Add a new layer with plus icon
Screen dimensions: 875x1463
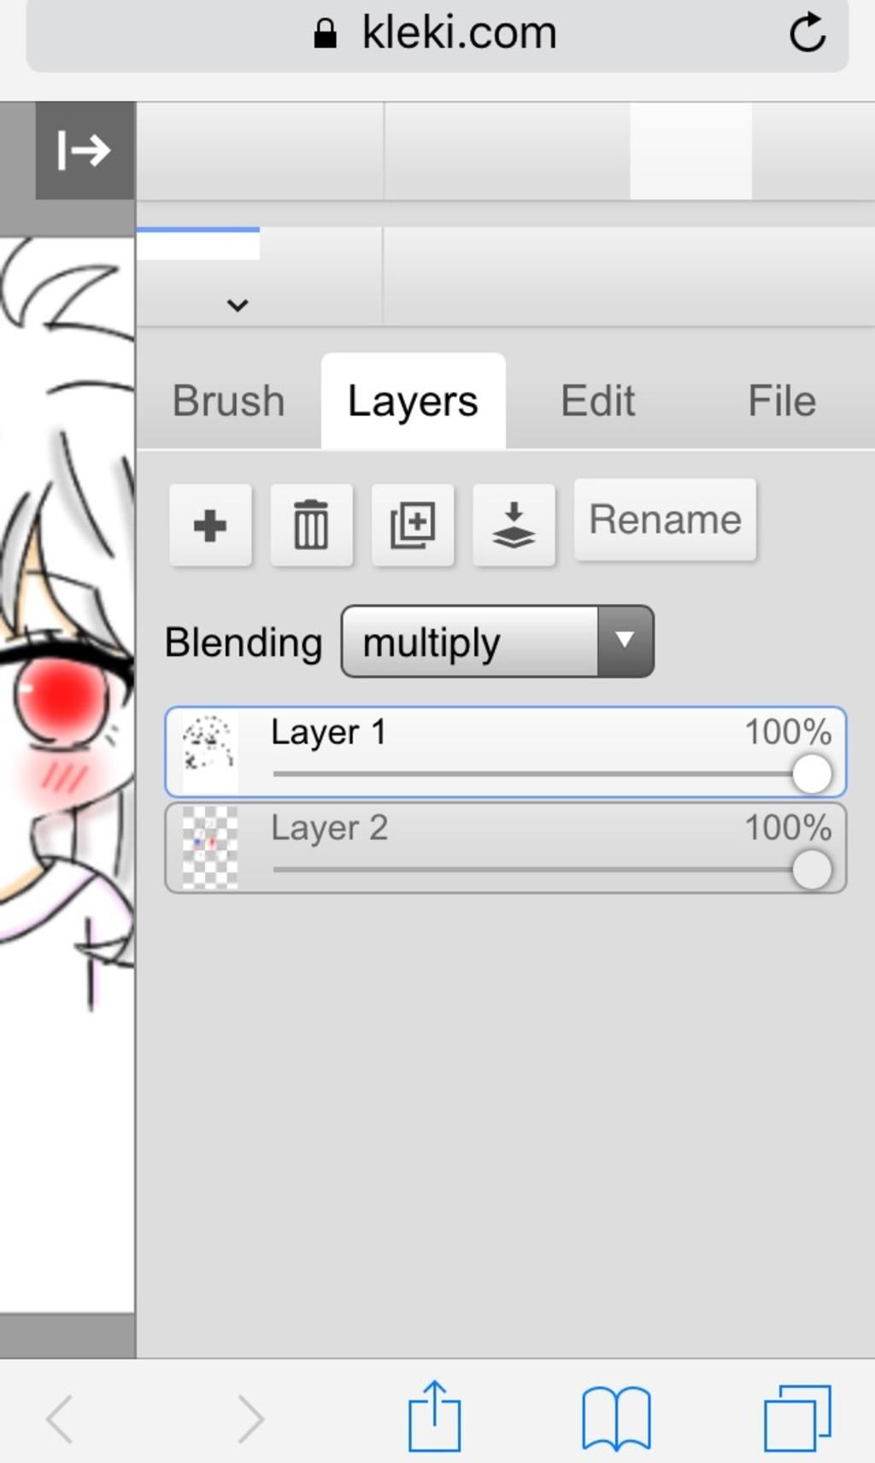point(210,525)
